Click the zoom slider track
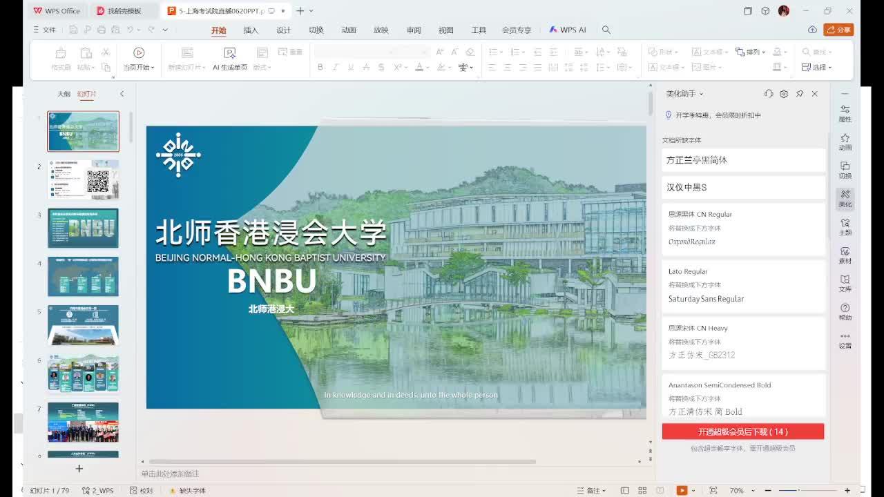Image resolution: width=884 pixels, height=497 pixels. tap(807, 491)
